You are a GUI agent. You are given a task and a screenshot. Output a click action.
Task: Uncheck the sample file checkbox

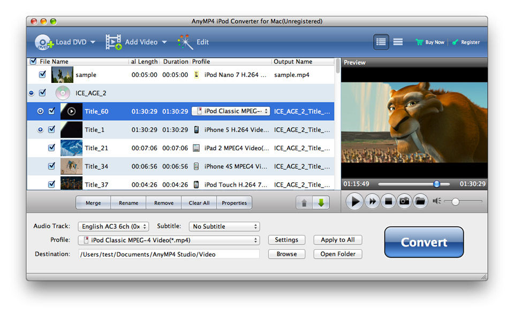tap(43, 74)
